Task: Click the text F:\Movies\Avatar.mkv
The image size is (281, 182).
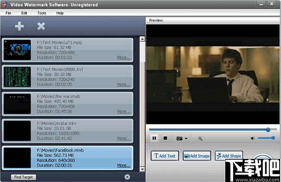Action: 57,124
